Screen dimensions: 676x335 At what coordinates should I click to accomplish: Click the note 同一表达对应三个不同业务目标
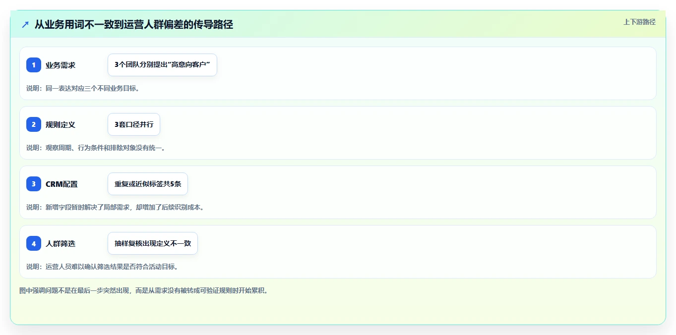click(x=83, y=88)
